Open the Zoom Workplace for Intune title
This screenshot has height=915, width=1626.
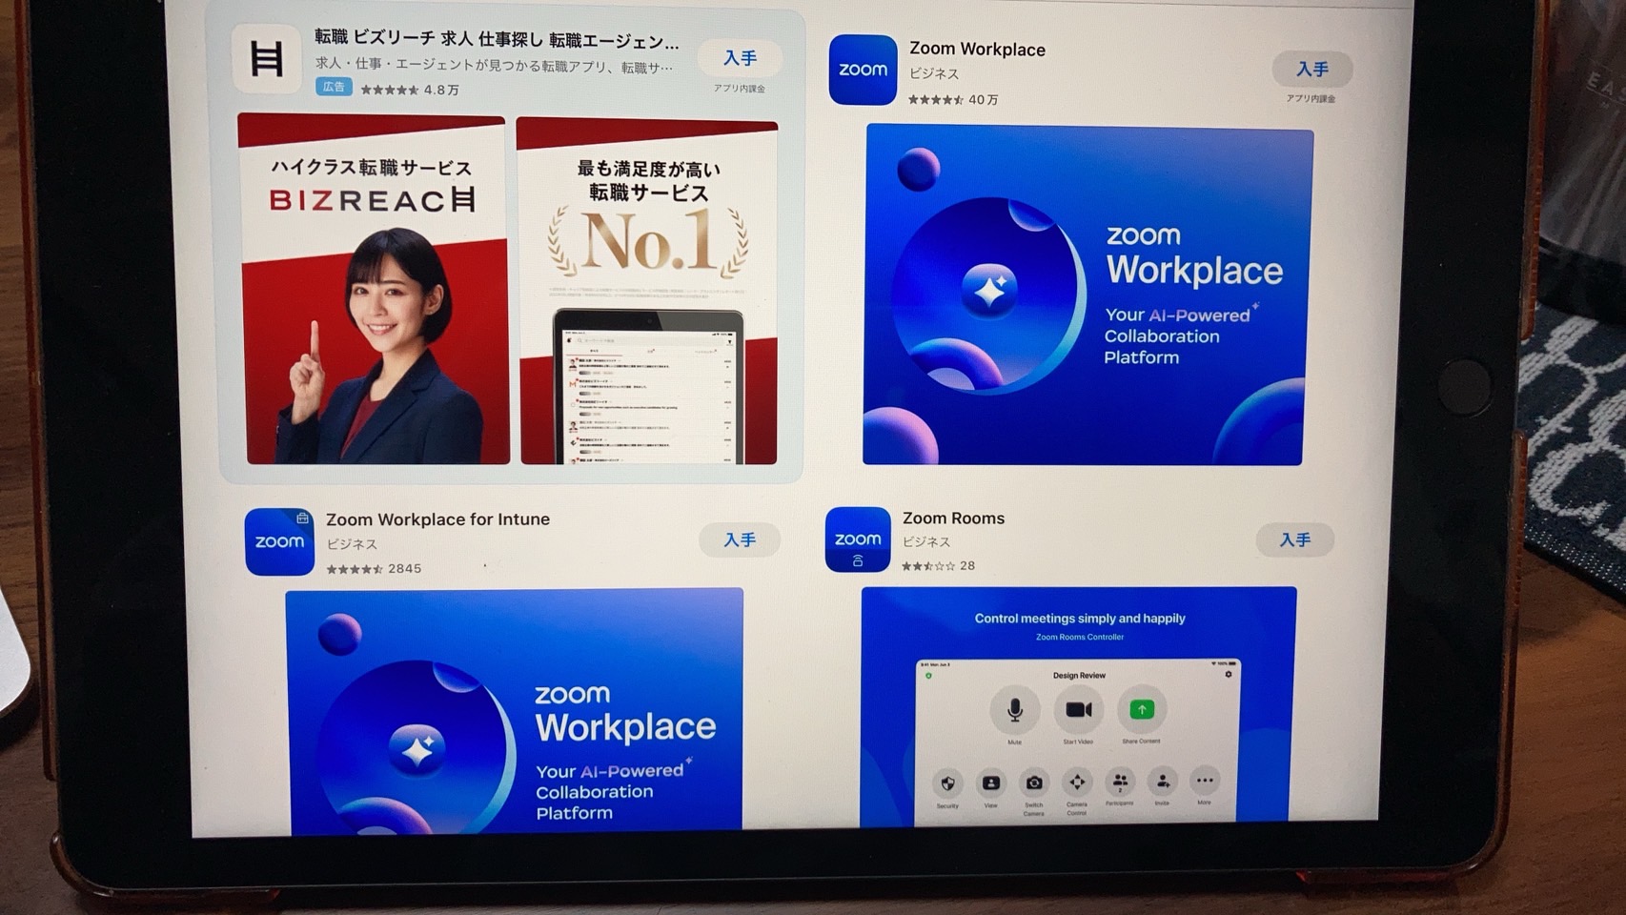tap(437, 519)
